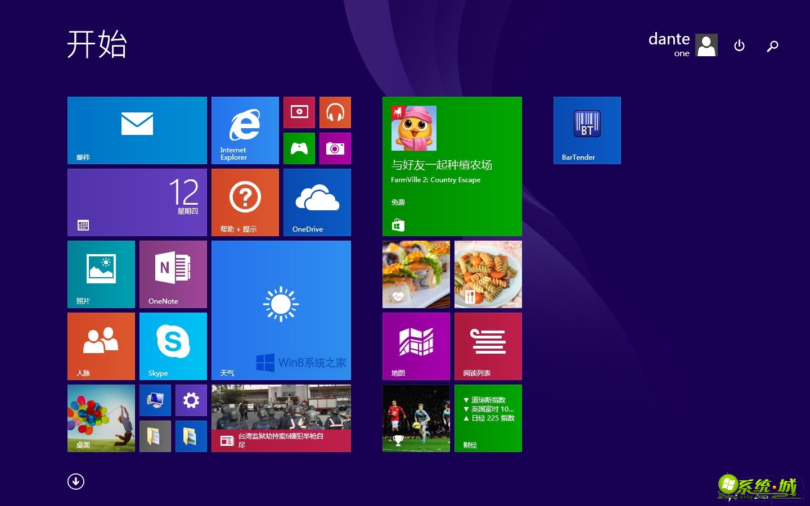Open the 照片 (Photos) app
The width and height of the screenshot is (810, 506).
click(x=101, y=274)
